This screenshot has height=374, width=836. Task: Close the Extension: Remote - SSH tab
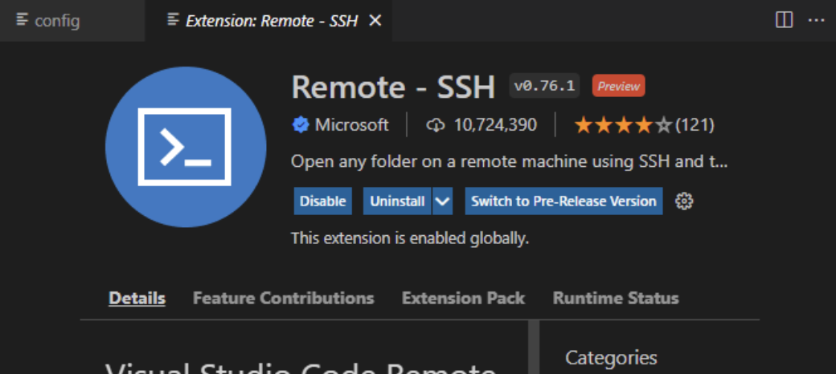(x=375, y=20)
